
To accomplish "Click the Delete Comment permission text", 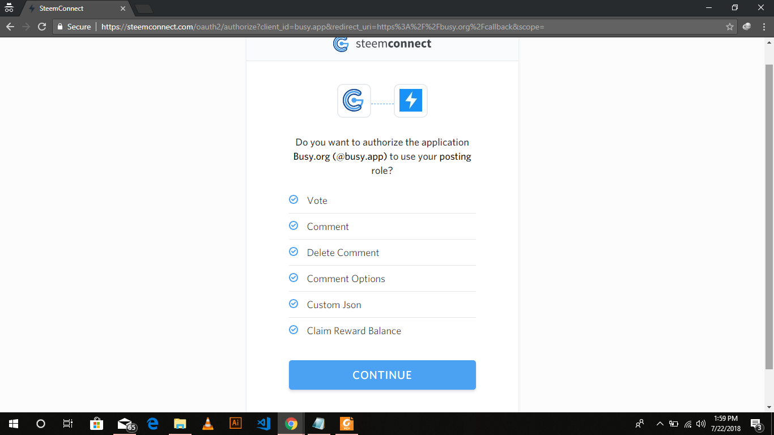I will coord(343,253).
